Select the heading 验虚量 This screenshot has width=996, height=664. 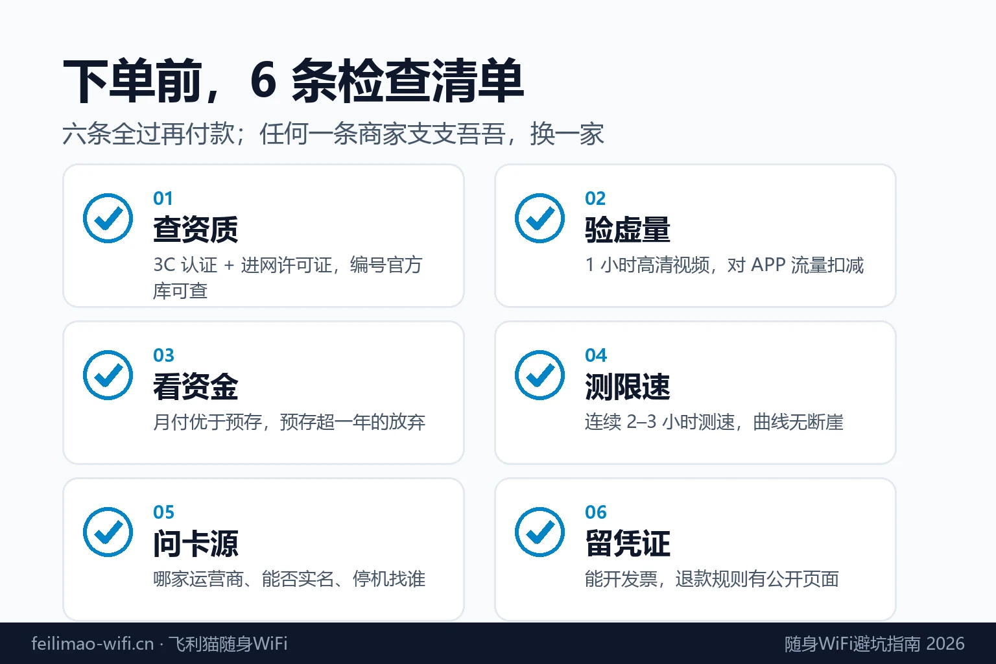[628, 230]
